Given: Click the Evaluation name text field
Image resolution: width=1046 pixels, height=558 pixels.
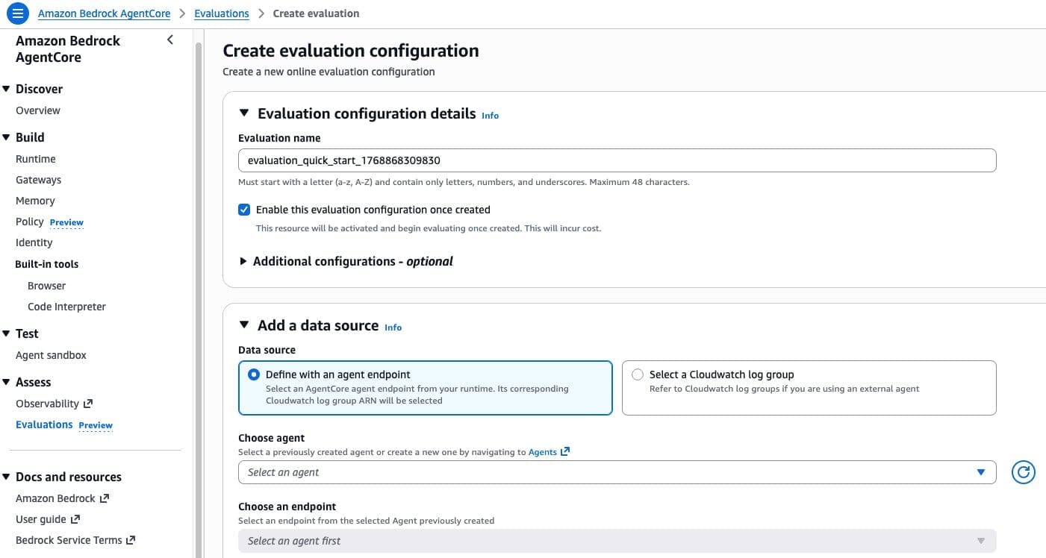Looking at the screenshot, I should (x=617, y=160).
